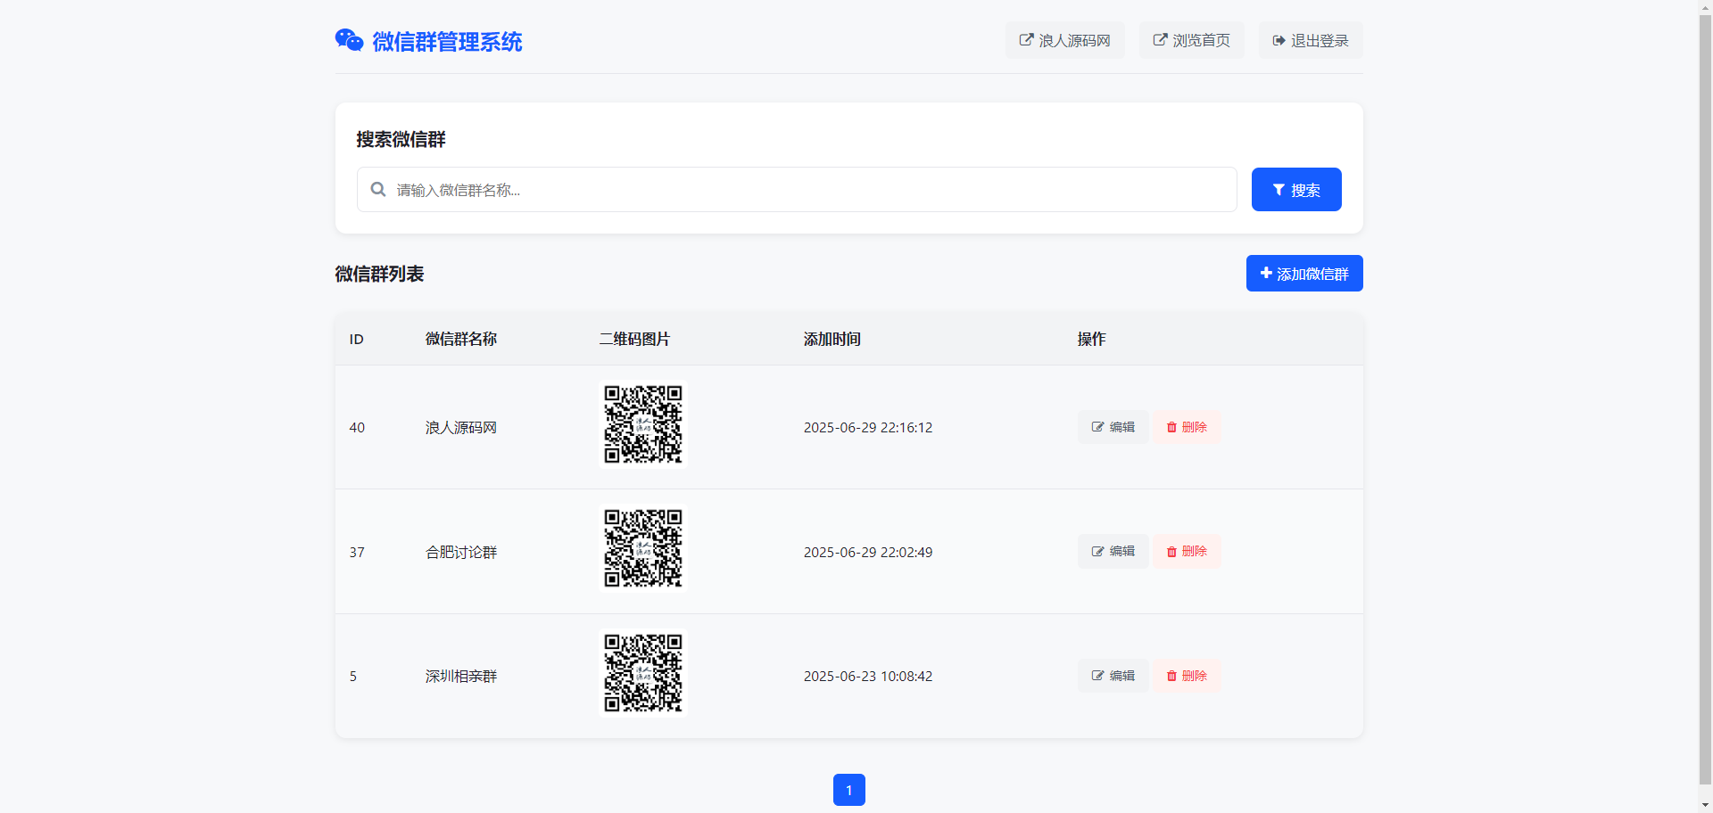This screenshot has width=1713, height=813.
Task: Edit the 浪人源码网 group row
Action: pyautogui.click(x=1113, y=427)
